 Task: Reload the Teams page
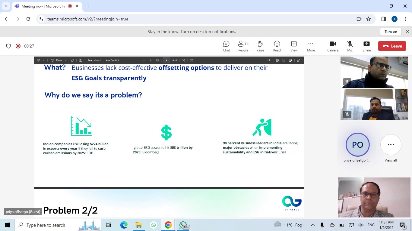tap(28, 19)
